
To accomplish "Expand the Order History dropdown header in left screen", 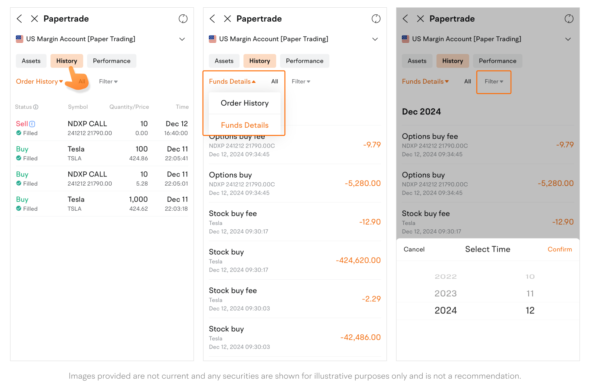I will pos(39,81).
